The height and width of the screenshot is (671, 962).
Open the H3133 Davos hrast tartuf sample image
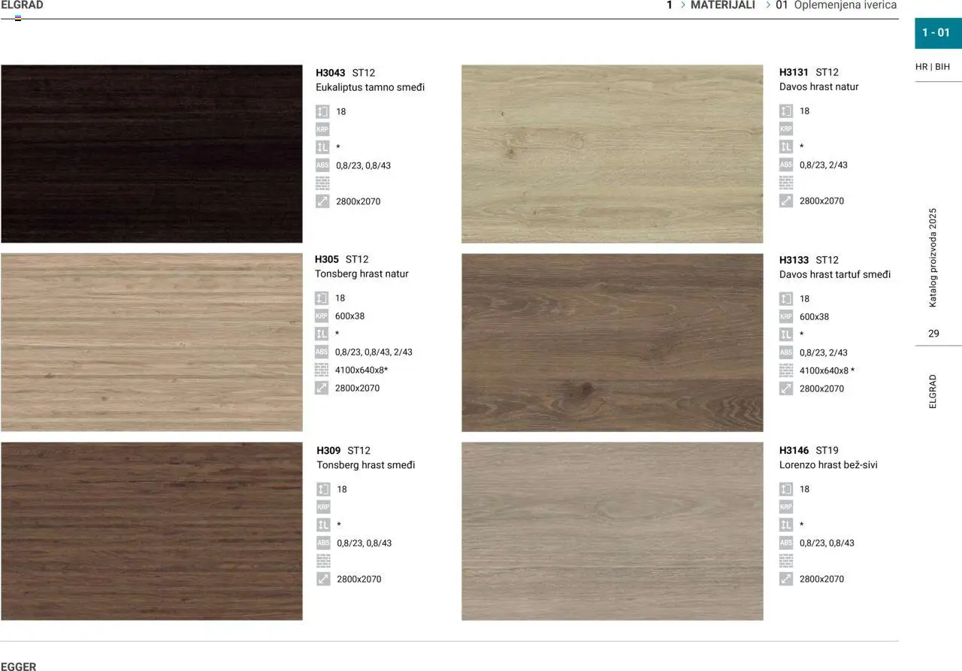point(612,343)
